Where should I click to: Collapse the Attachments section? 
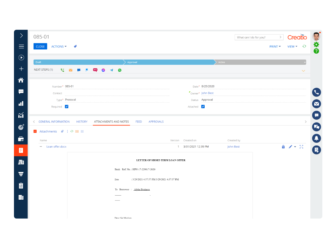point(35,131)
